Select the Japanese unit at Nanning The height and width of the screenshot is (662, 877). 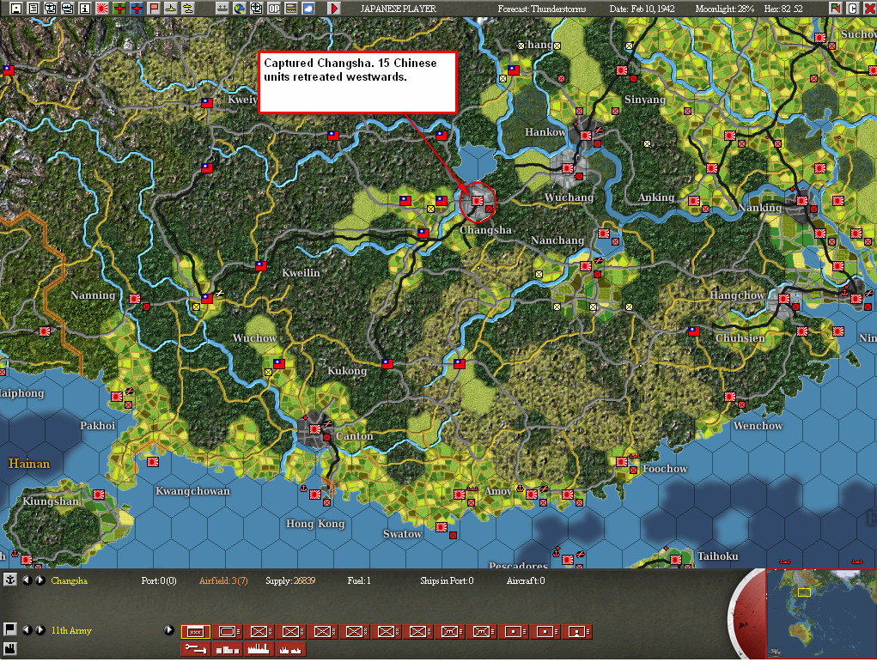[x=135, y=299]
